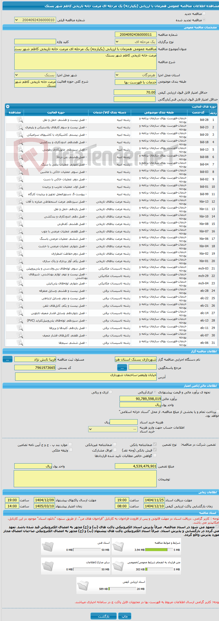Toggle وثیقه ملکی checkbox
This screenshot has height=621, width=219.
(x=71, y=450)
